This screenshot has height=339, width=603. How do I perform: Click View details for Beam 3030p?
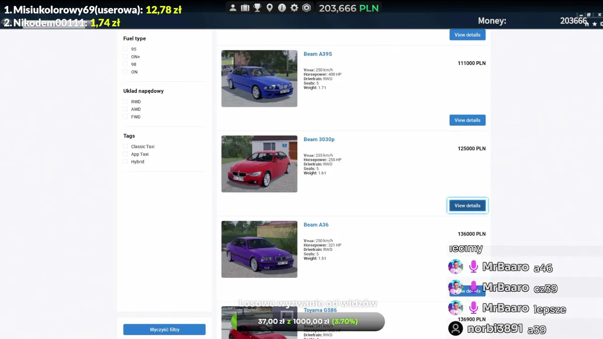[467, 205]
